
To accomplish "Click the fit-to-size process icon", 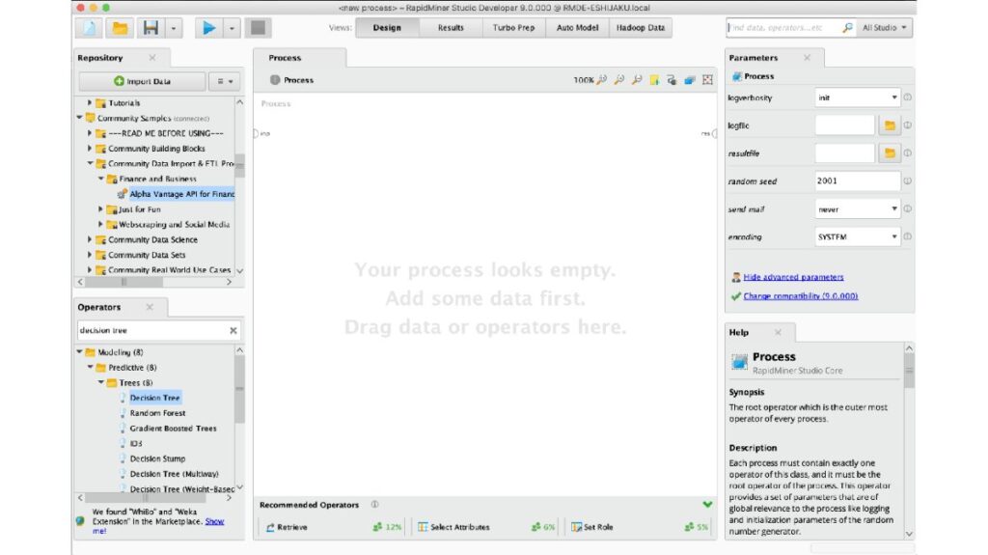I will point(707,80).
